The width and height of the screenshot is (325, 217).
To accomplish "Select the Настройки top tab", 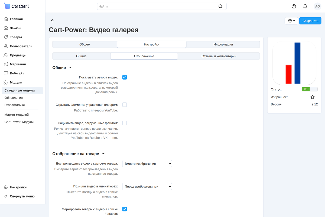I will [x=152, y=44].
